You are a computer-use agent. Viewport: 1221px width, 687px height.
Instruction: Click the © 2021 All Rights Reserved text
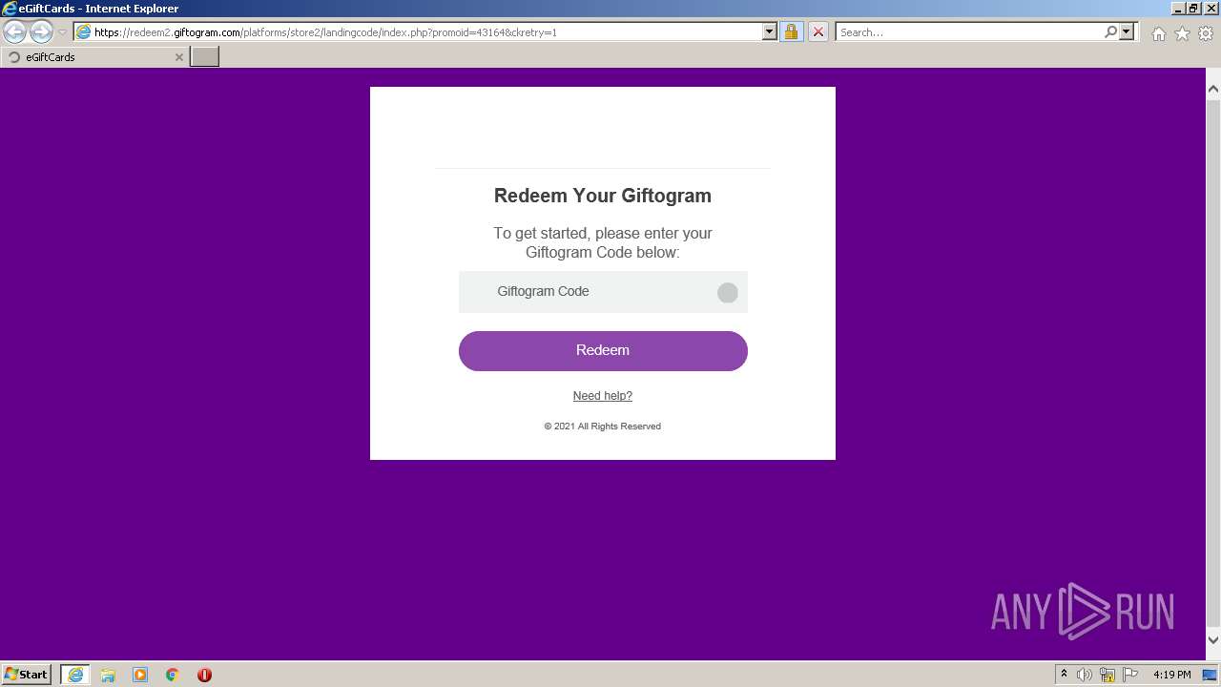click(x=603, y=427)
